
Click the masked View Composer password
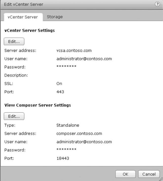click(66, 150)
